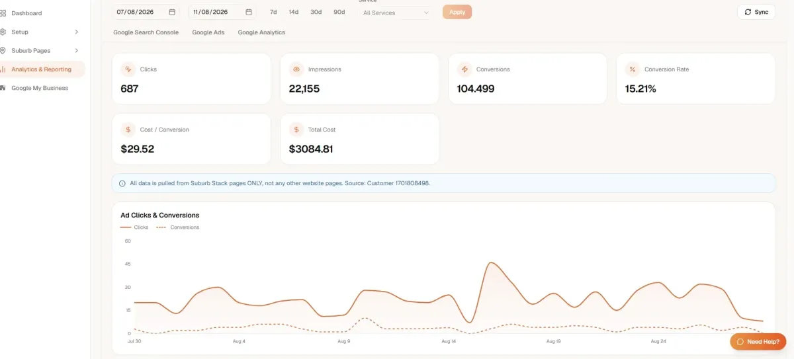Click the Conversions lightning icon
The width and height of the screenshot is (794, 359).
click(x=464, y=69)
